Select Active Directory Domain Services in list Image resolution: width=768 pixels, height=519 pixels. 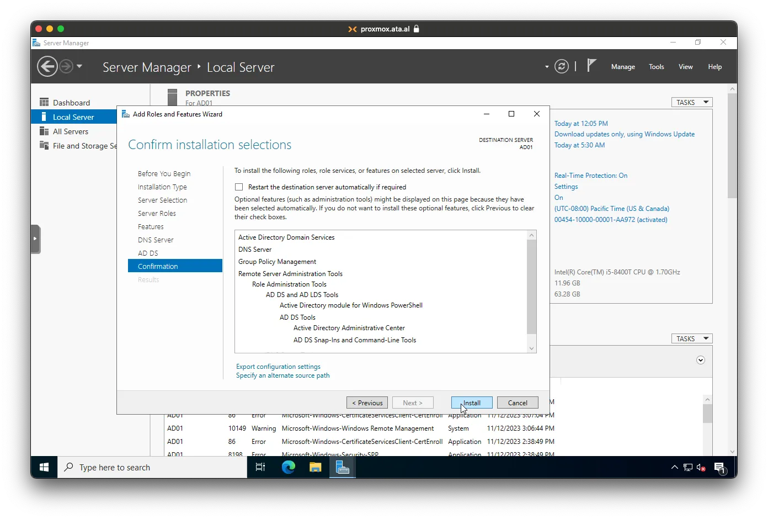(x=286, y=237)
